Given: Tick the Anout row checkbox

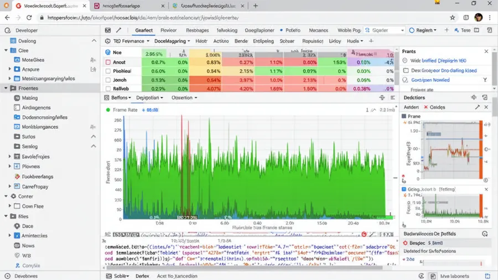Looking at the screenshot, I should tap(108, 62).
